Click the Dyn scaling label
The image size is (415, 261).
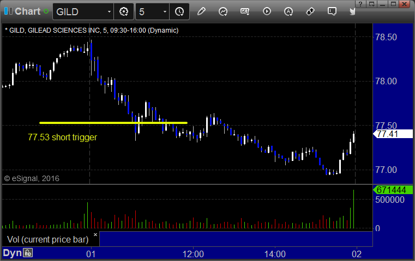[x=12, y=253]
